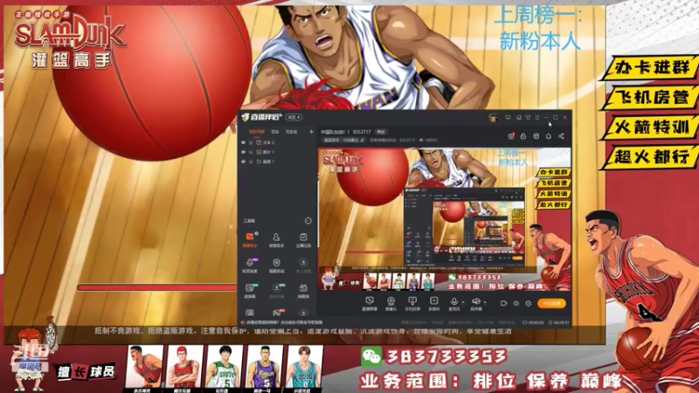The image size is (699, 393).
Task: Open the hexagon settings icon near start button
Action: click(x=529, y=303)
